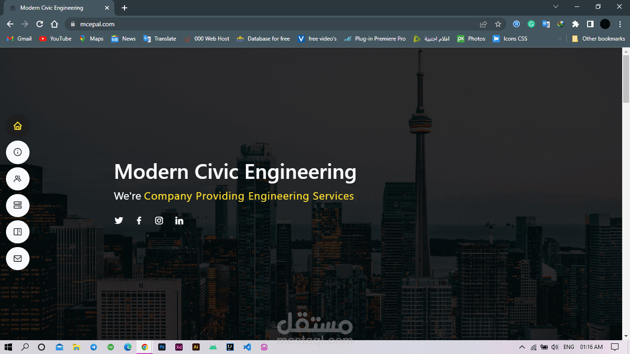Go back with the browser back arrow

coord(10,24)
